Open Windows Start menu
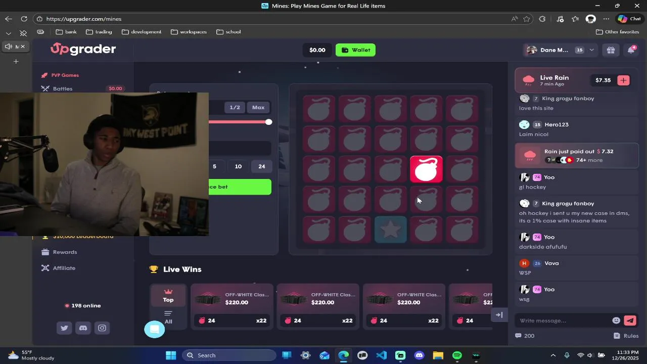The height and width of the screenshot is (364, 647). pos(170,355)
